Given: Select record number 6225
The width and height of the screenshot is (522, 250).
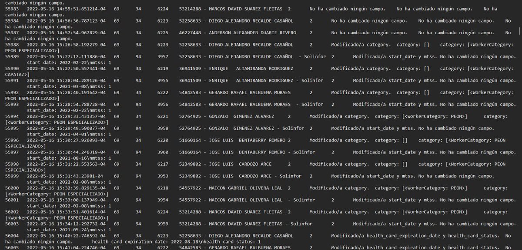Looking at the screenshot, I should pyautogui.click(x=163, y=33).
